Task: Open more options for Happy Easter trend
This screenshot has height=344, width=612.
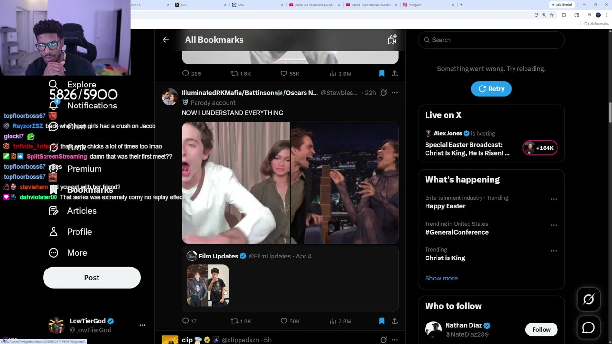Action: click(554, 199)
